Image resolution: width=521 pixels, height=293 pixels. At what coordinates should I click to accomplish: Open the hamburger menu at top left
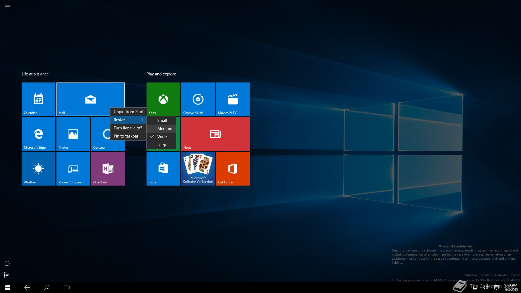pyautogui.click(x=8, y=7)
